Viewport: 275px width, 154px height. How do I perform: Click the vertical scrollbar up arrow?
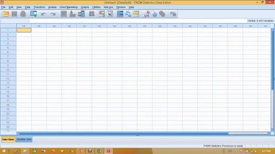(x=272, y=30)
